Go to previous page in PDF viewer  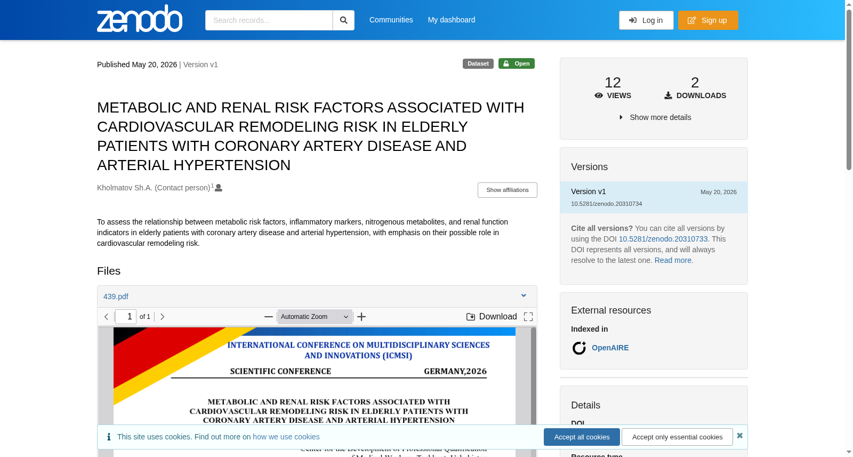click(x=106, y=317)
